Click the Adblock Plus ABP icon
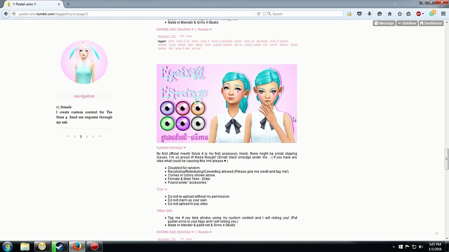Image resolution: width=449 pixels, height=252 pixels. point(418,14)
